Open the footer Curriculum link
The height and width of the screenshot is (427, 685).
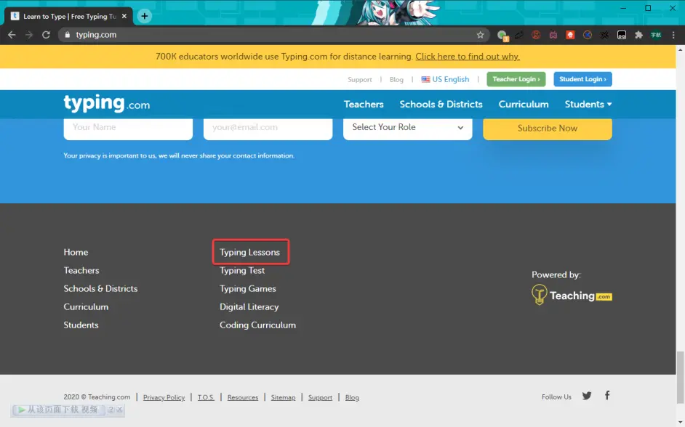(86, 307)
